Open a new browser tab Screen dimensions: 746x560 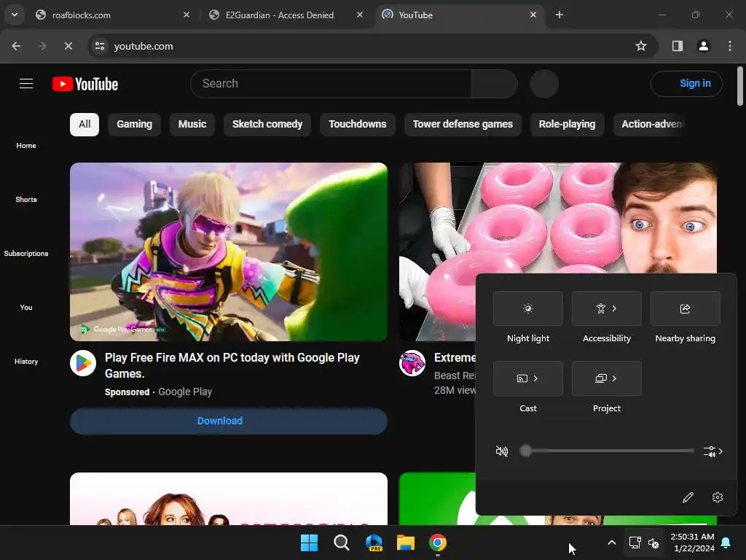[x=559, y=15]
